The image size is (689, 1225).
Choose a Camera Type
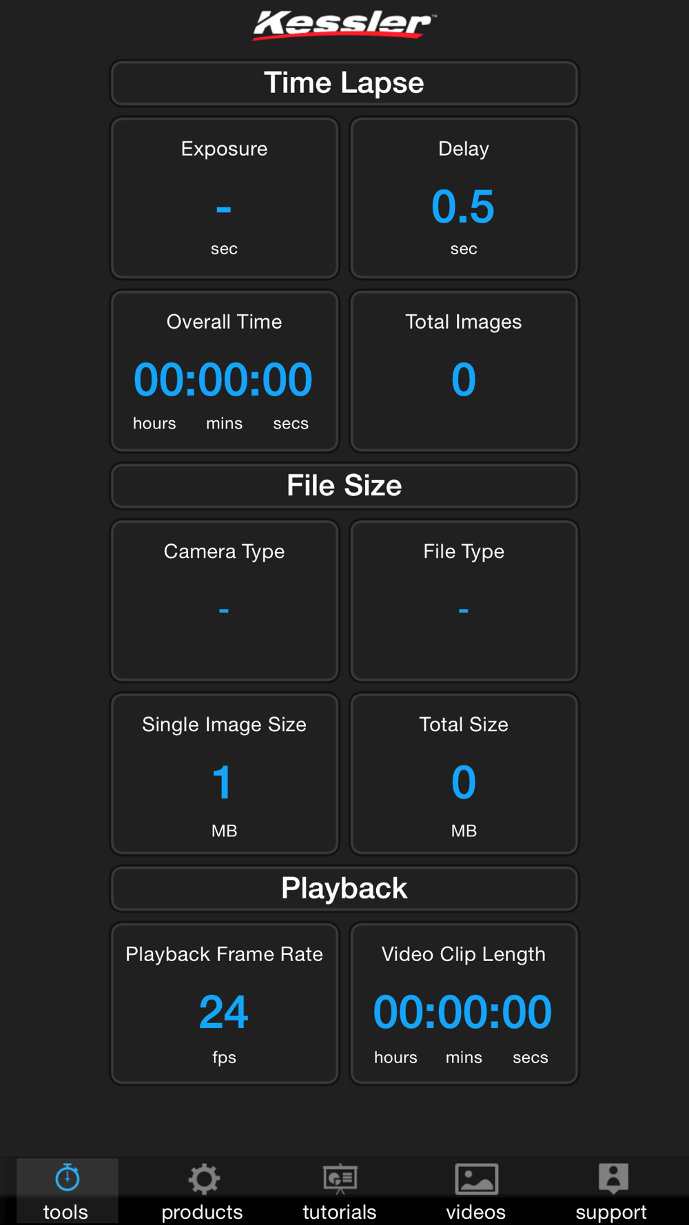pyautogui.click(x=225, y=601)
